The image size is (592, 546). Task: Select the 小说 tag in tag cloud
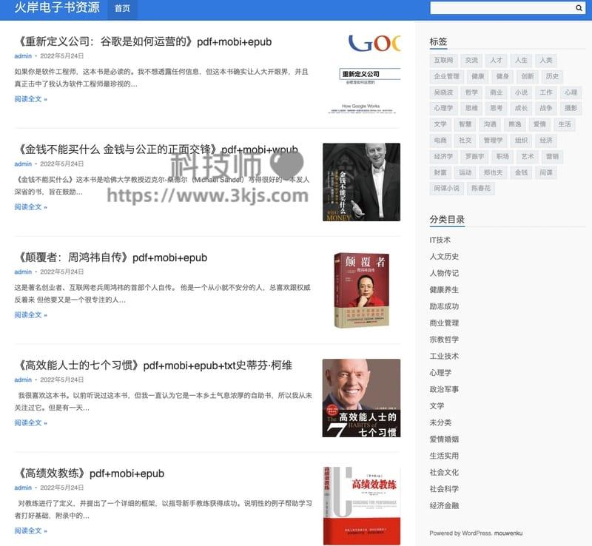(x=521, y=92)
